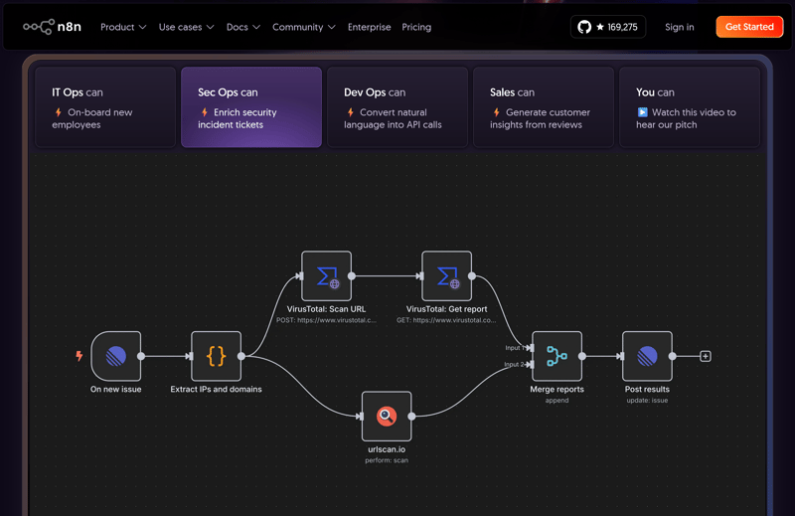Select the Merge reports node
This screenshot has height=516, width=795.
click(556, 356)
